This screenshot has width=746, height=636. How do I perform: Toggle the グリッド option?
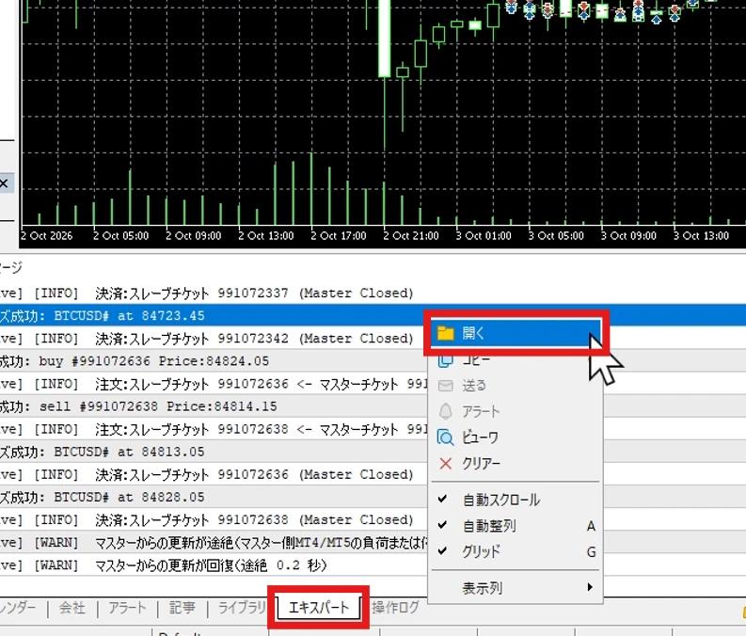tap(516, 552)
